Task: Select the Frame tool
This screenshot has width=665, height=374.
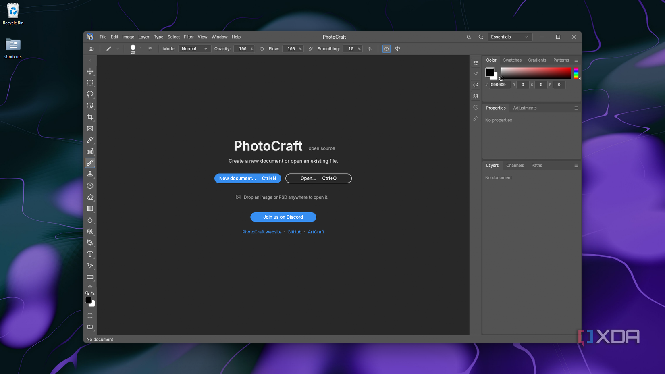Action: (90, 129)
